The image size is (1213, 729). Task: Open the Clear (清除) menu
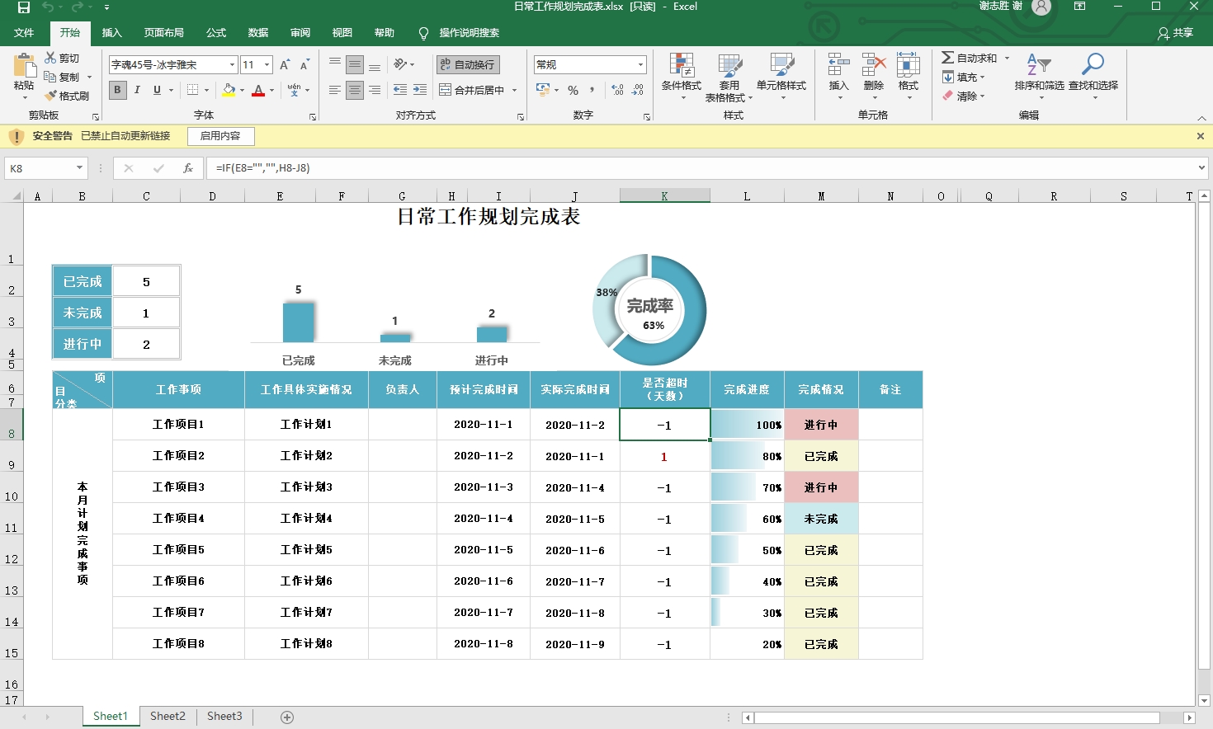pos(964,96)
